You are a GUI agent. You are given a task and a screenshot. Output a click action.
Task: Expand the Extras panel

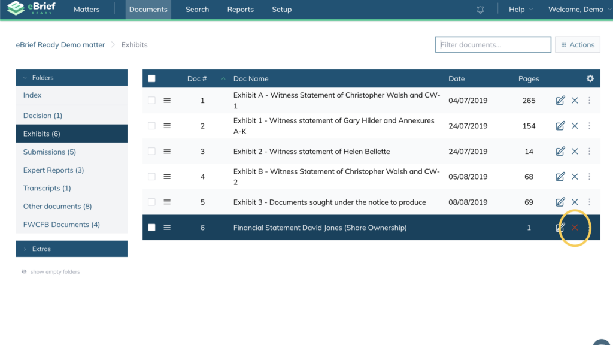(x=71, y=249)
